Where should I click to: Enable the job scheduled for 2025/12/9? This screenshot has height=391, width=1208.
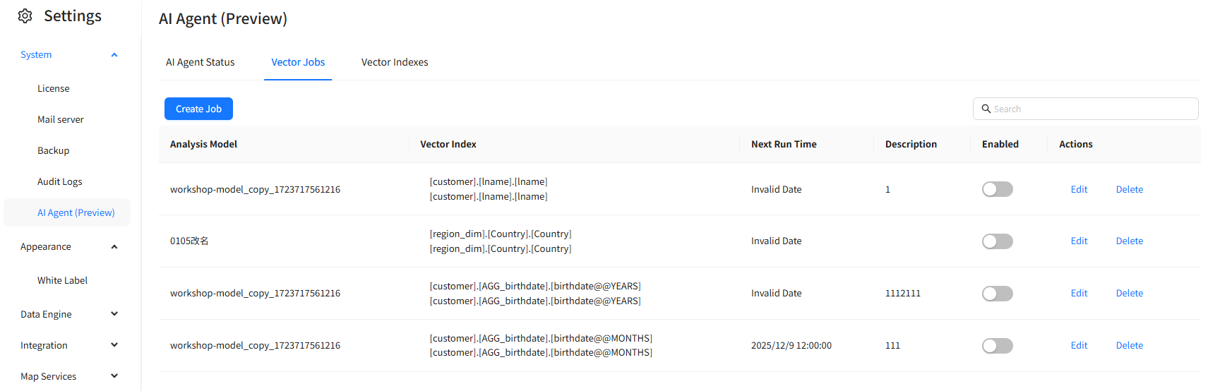tap(997, 346)
